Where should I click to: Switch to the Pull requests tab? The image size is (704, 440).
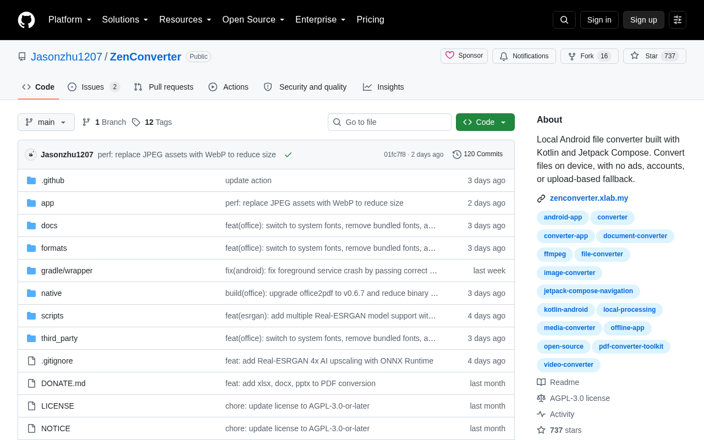click(x=164, y=87)
